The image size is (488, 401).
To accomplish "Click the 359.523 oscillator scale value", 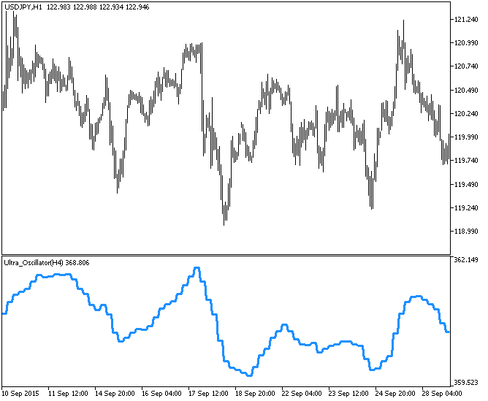I will [465, 382].
